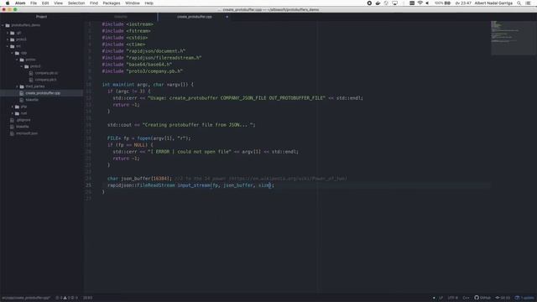Open the View menu
Viewport: 537px width, 302px height.
58,3
